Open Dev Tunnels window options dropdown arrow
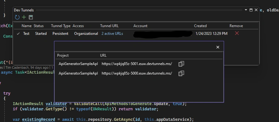This screenshot has width=279, height=122. click(246, 10)
